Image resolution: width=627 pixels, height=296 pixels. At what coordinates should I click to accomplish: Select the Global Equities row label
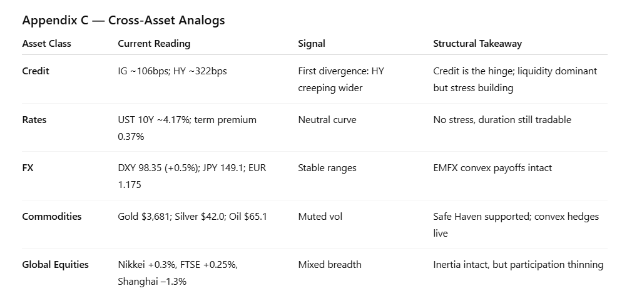55,265
